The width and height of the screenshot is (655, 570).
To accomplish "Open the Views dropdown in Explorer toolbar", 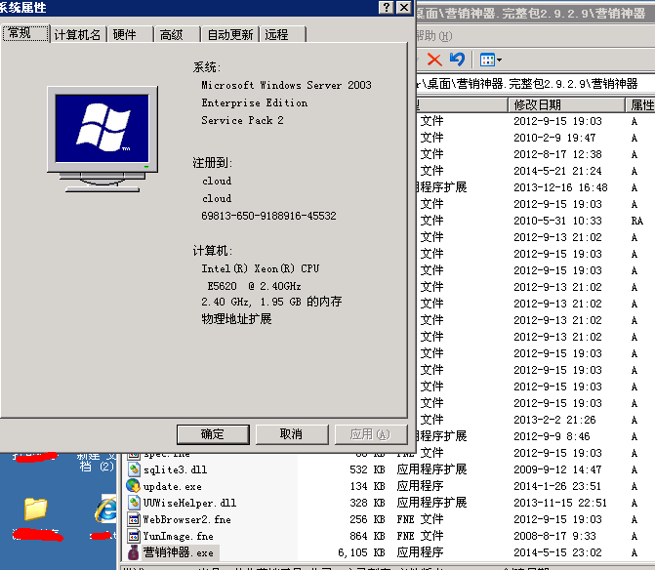I will click(490, 60).
